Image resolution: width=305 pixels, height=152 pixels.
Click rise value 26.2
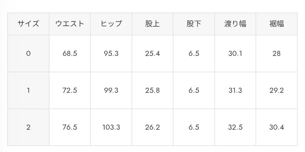coord(152,127)
